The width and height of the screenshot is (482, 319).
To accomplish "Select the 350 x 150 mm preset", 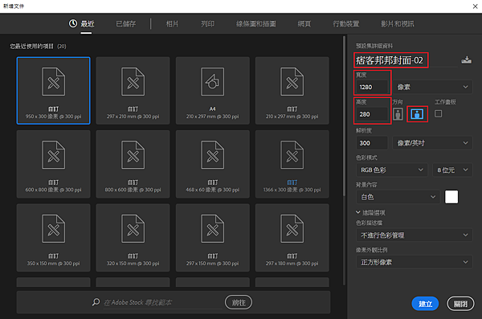I will coord(54,238).
